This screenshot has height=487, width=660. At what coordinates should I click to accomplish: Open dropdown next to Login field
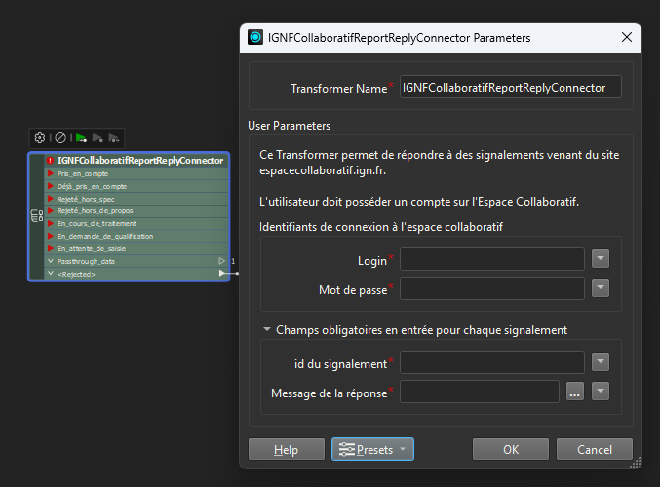[601, 259]
